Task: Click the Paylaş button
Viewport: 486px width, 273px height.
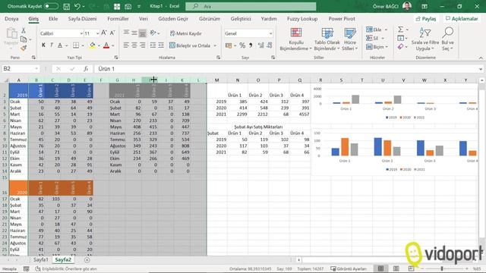Action: tap(426, 19)
